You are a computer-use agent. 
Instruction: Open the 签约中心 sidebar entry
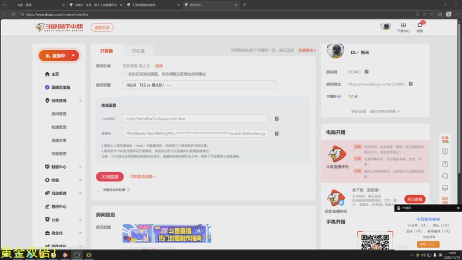pos(55,206)
